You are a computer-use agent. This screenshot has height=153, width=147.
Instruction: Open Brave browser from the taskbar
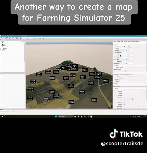82,117
